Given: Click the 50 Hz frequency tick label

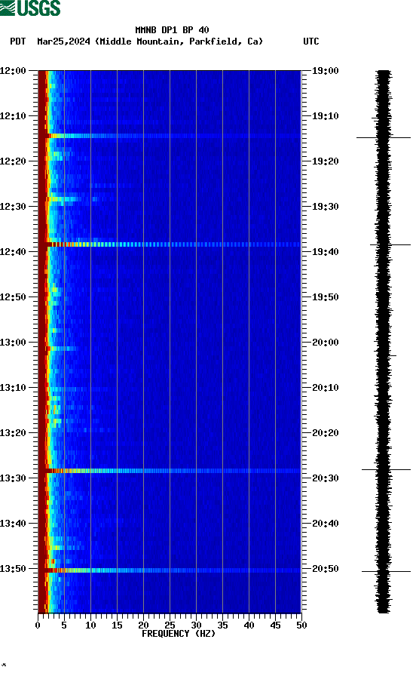Looking at the screenshot, I should [301, 625].
